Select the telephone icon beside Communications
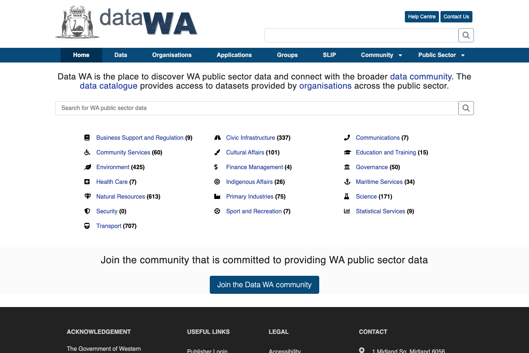This screenshot has height=353, width=529. [347, 138]
